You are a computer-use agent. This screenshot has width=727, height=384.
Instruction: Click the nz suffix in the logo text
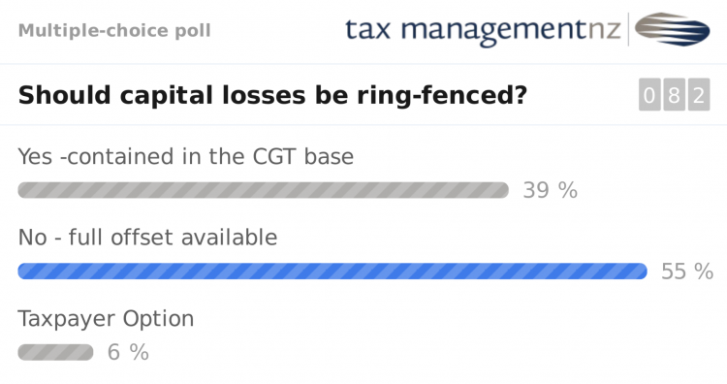click(x=605, y=30)
